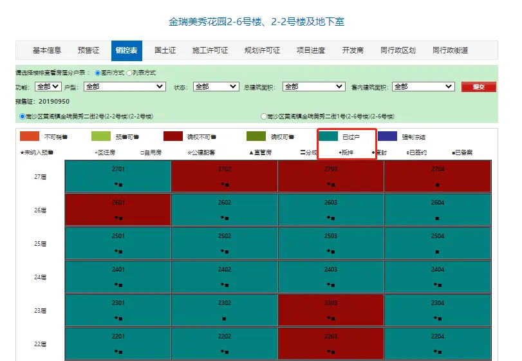The width and height of the screenshot is (522, 361).
Task: Open the 开发商 tab
Action: [353, 50]
